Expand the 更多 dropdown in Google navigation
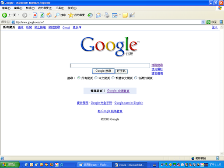 click(x=77, y=28)
